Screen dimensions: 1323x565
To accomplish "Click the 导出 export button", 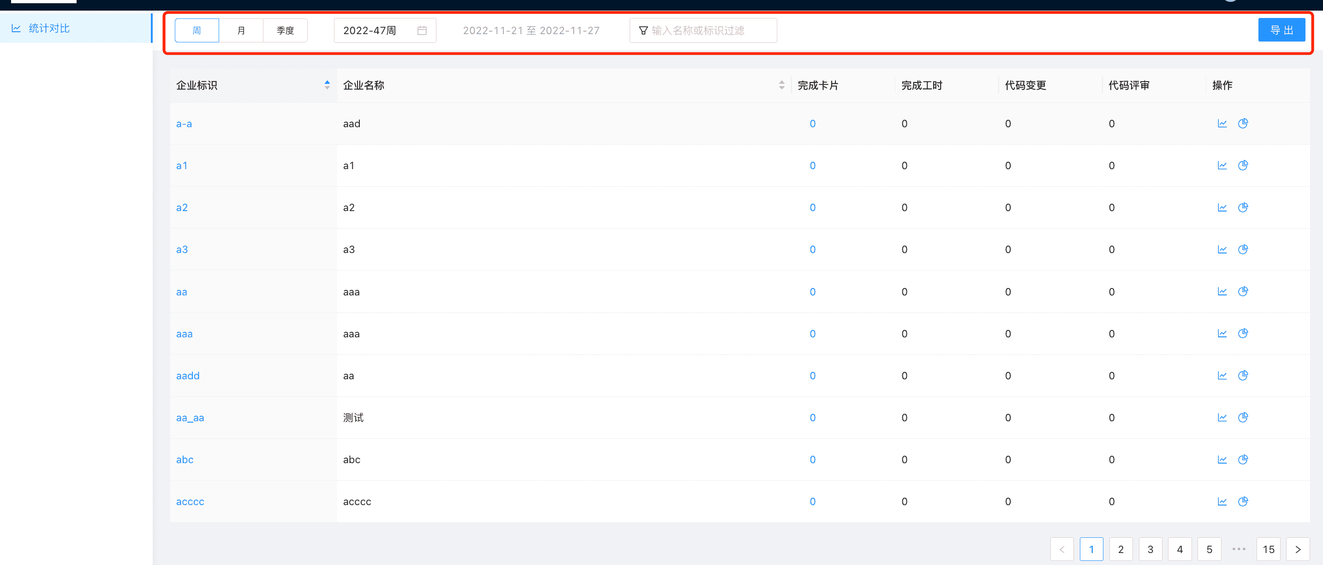I will 1281,30.
